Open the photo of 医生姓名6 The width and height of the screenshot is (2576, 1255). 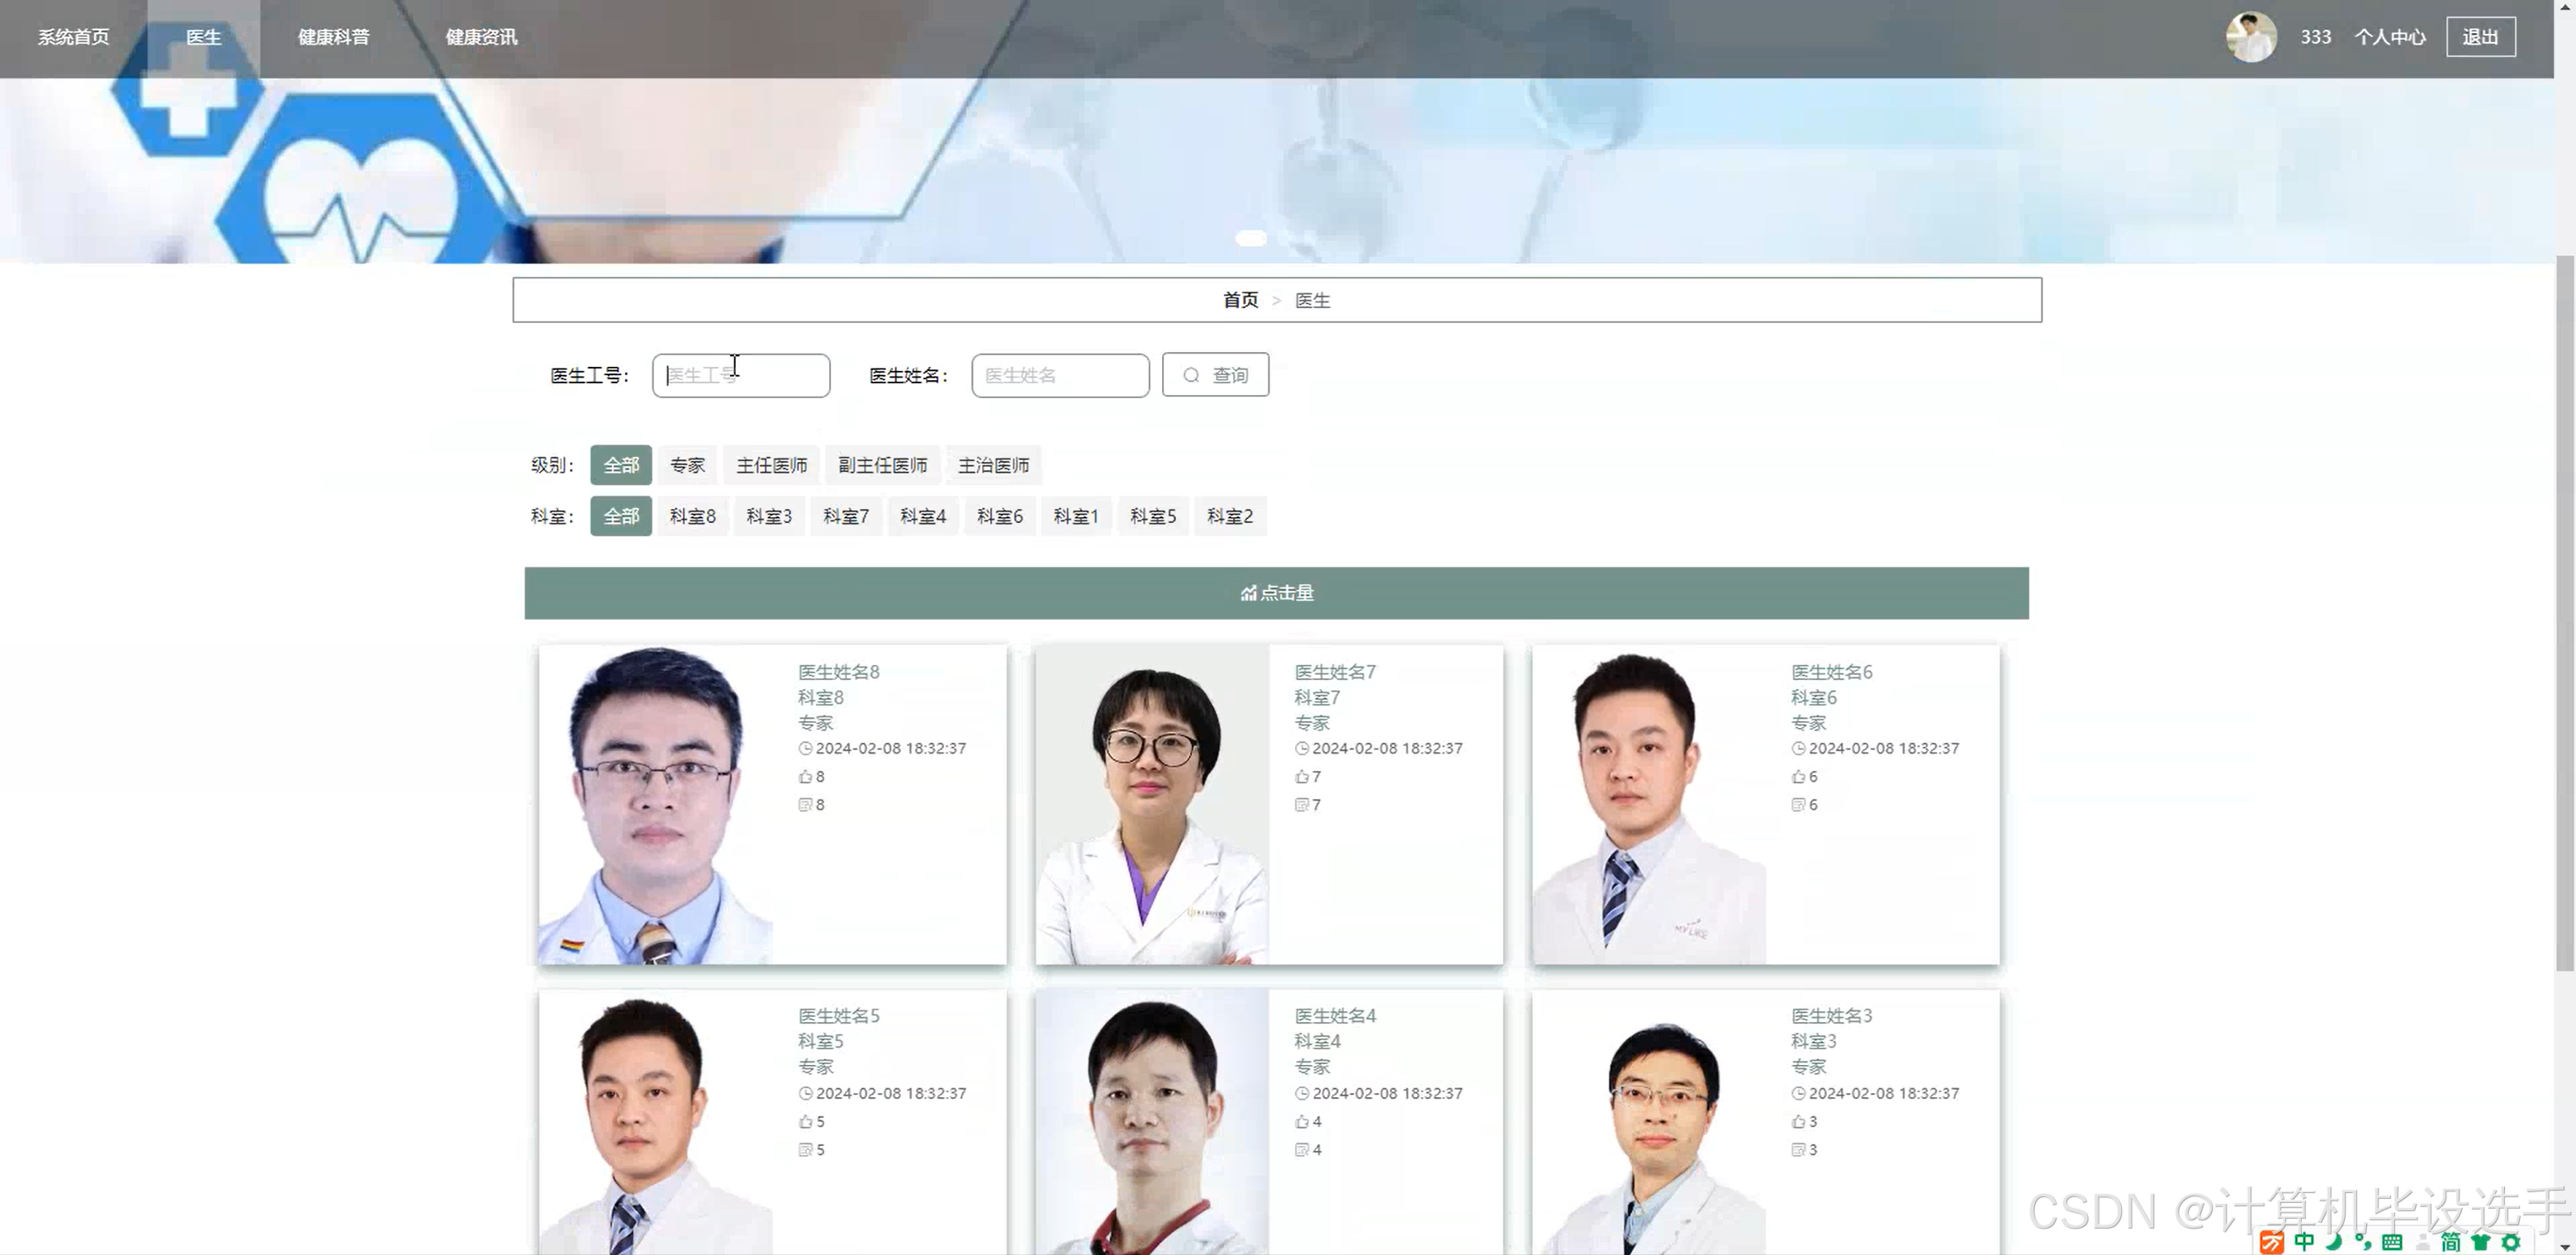[x=1649, y=805]
